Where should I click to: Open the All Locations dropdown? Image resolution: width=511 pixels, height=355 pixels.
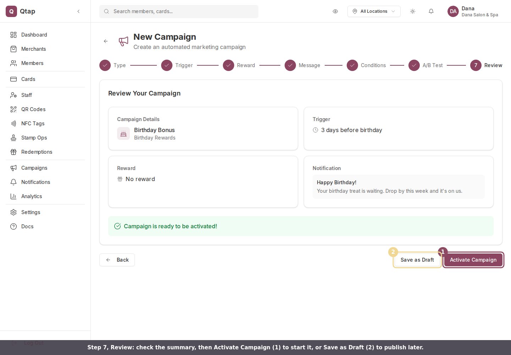point(374,11)
